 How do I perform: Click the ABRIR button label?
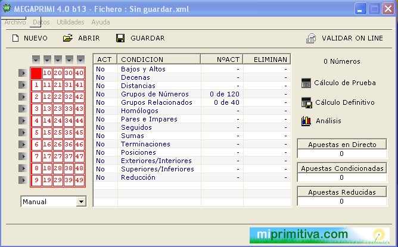(x=89, y=38)
